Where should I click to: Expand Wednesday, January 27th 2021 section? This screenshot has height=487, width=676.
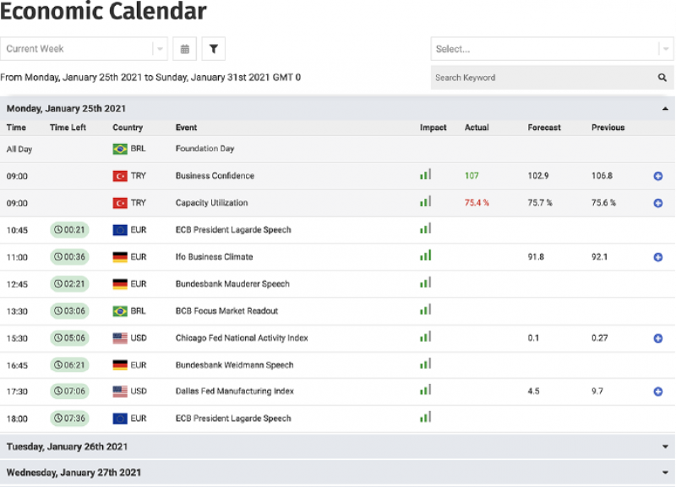click(x=666, y=473)
